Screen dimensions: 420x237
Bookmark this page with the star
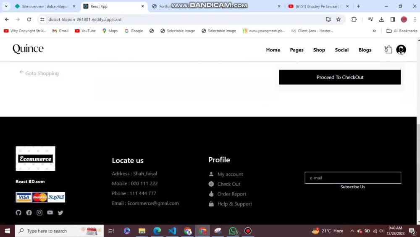(x=338, y=19)
